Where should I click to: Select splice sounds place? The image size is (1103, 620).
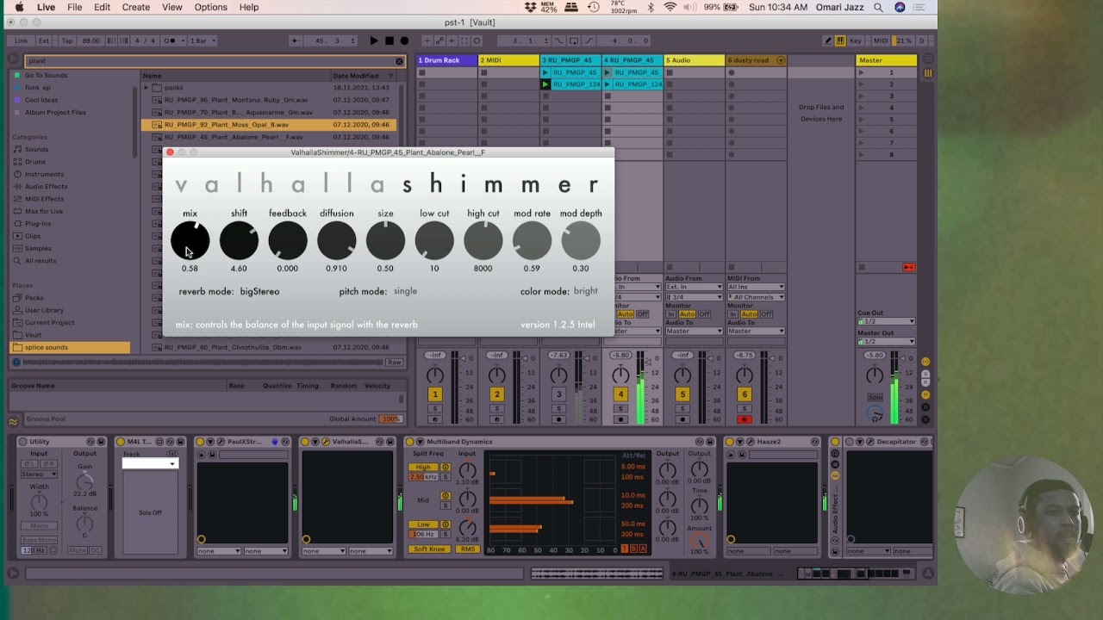click(x=70, y=347)
